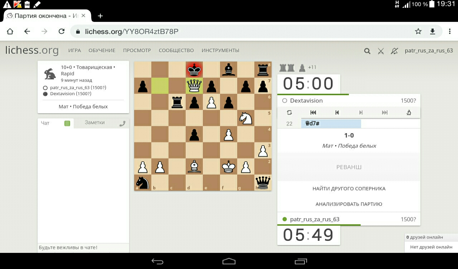The height and width of the screenshot is (269, 458).
Task: Step back one move
Action: point(337,112)
